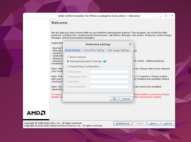This screenshot has width=191, height=142.
Task: Click the Advanced Micro Devices copyright line
Action: pyautogui.click(x=63, y=126)
